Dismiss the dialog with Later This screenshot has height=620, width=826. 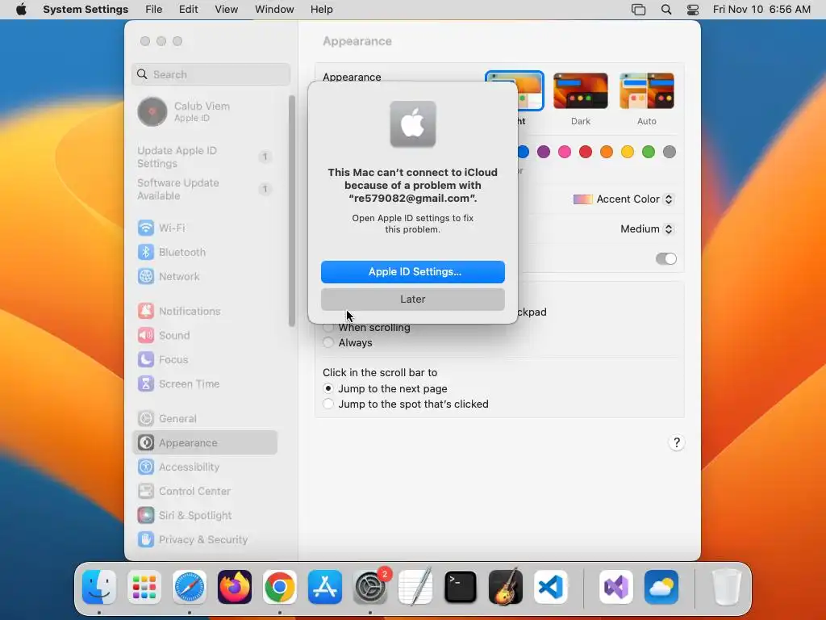click(413, 300)
